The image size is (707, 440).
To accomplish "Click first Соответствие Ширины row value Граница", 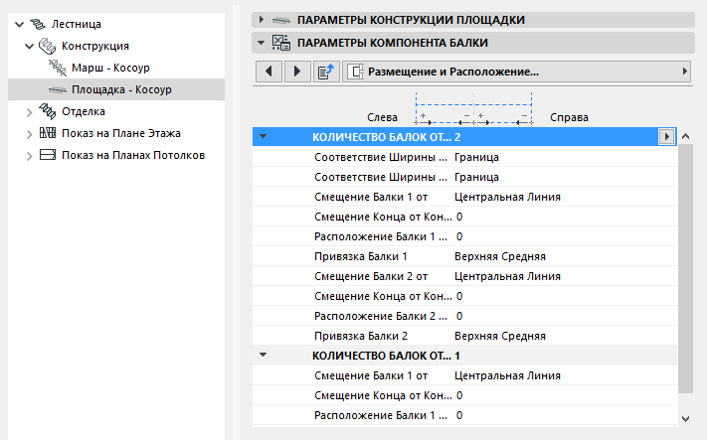I will click(x=476, y=158).
